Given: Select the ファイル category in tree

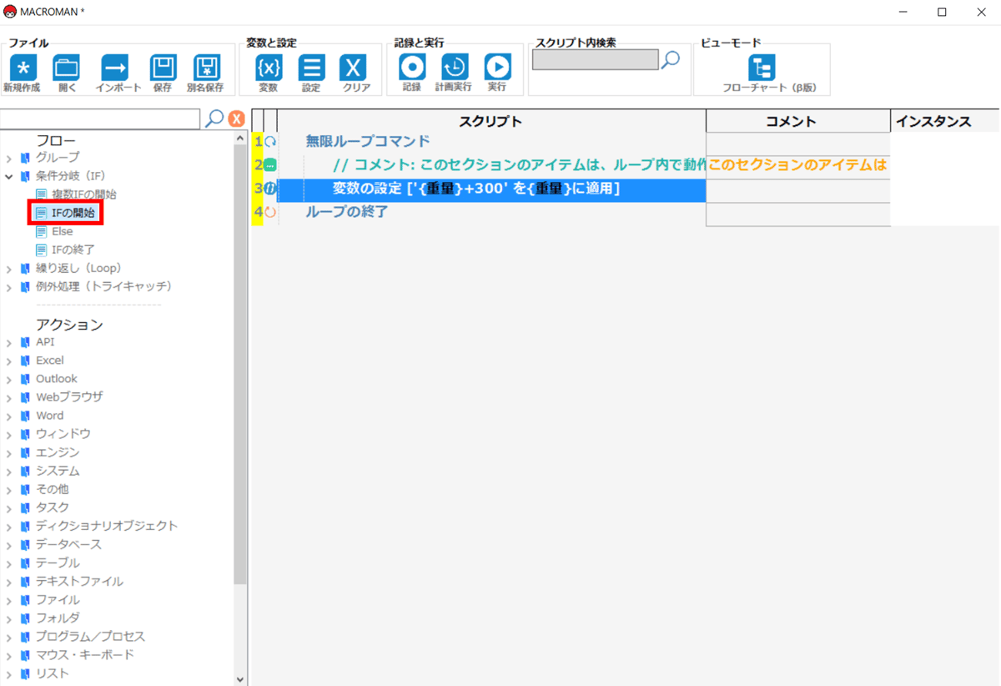Looking at the screenshot, I should coord(58,599).
